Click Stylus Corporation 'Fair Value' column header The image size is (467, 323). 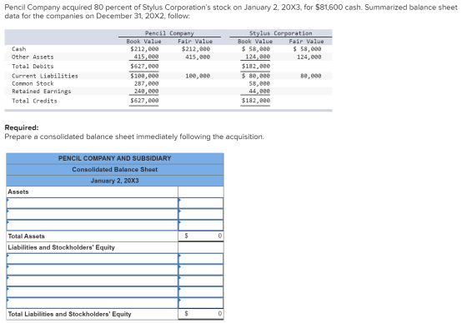point(307,42)
